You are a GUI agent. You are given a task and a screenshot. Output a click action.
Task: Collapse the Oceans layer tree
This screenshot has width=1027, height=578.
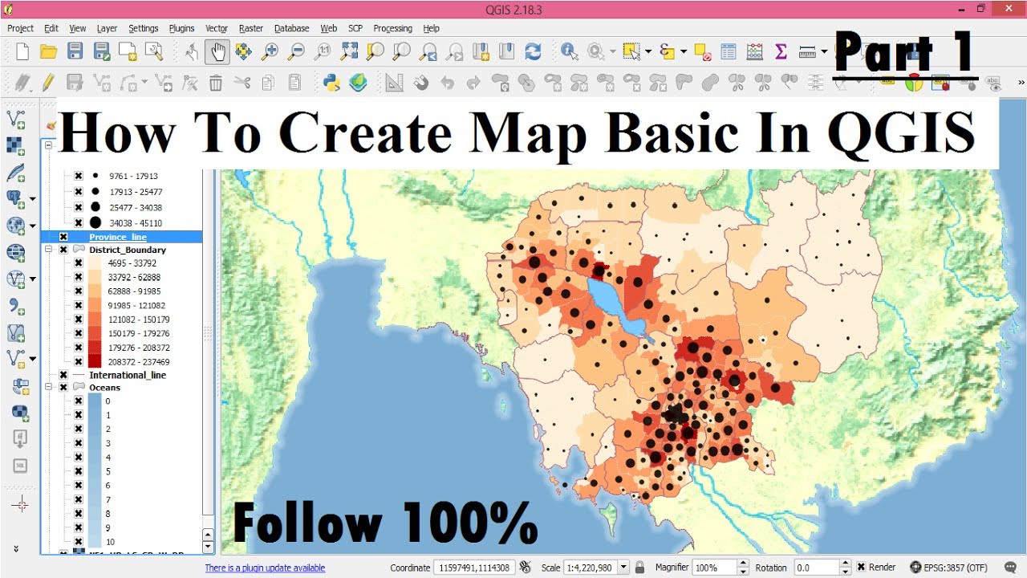coord(49,388)
